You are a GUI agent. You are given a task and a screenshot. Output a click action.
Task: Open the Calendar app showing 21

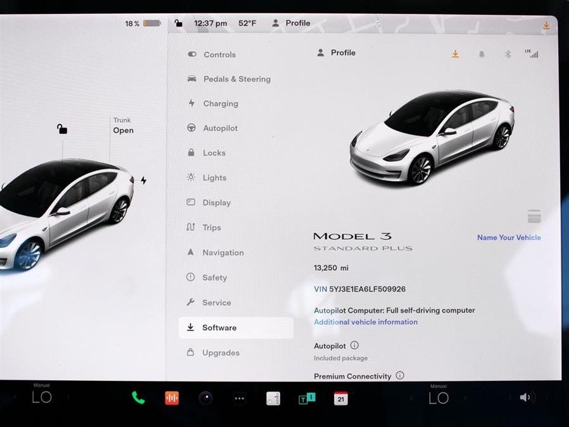pos(341,399)
